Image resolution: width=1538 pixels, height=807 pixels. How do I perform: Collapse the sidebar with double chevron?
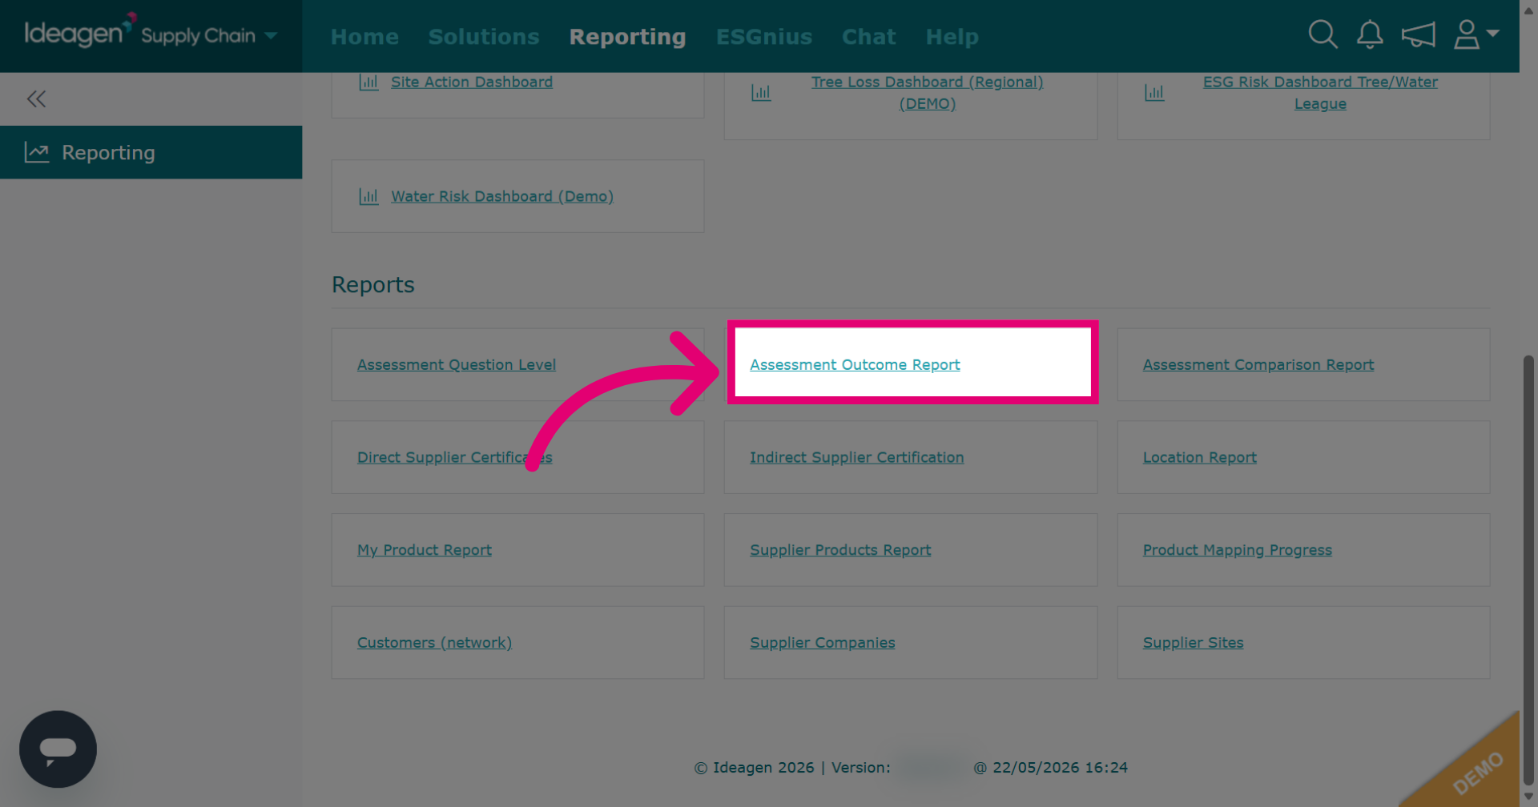(x=36, y=99)
